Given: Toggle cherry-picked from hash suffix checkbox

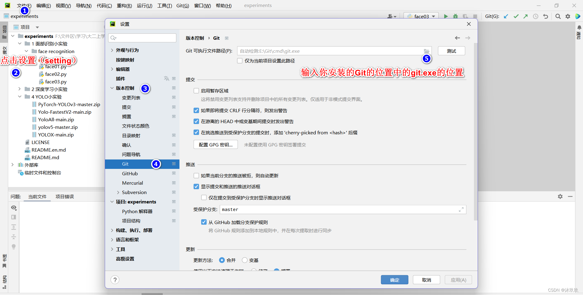Looking at the screenshot, I should [196, 132].
